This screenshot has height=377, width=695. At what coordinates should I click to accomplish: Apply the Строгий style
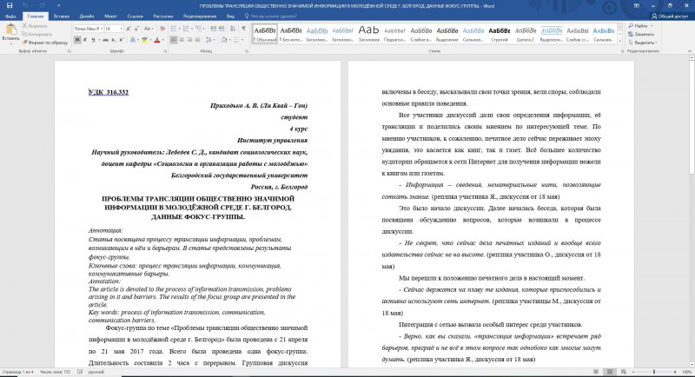(499, 34)
